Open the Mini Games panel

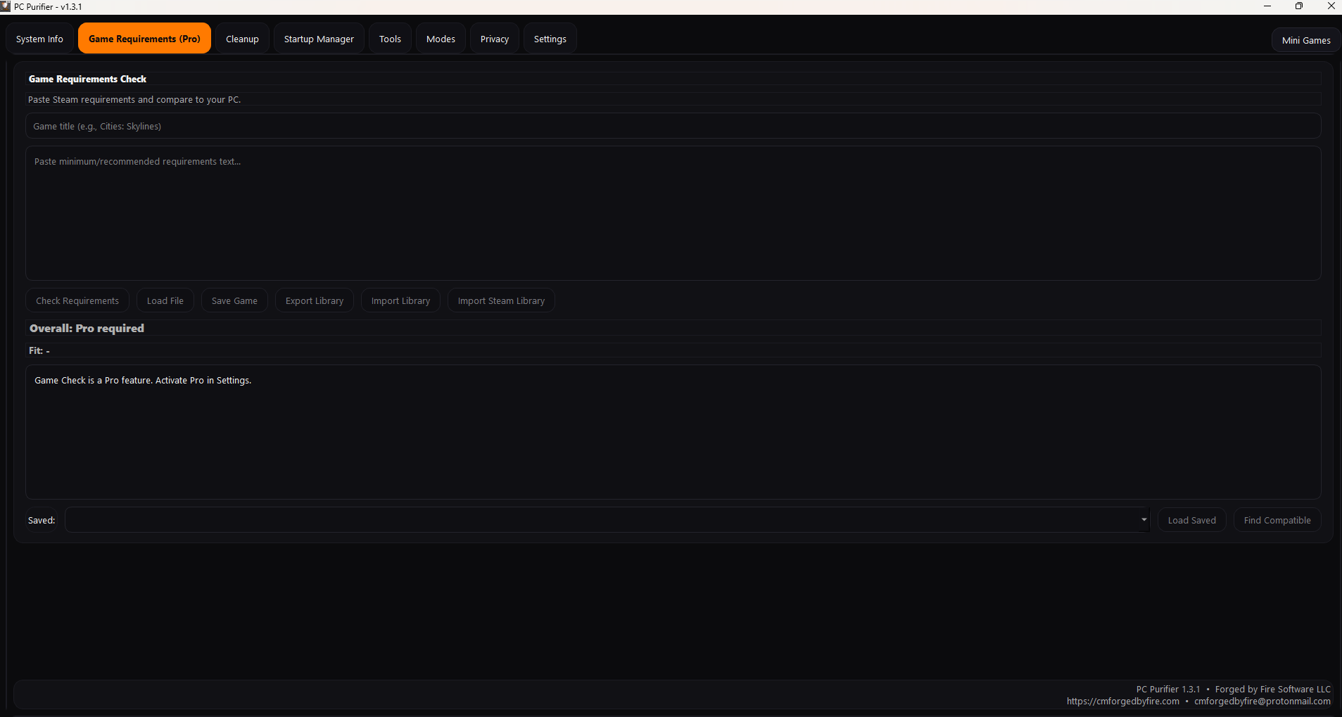[x=1305, y=39]
